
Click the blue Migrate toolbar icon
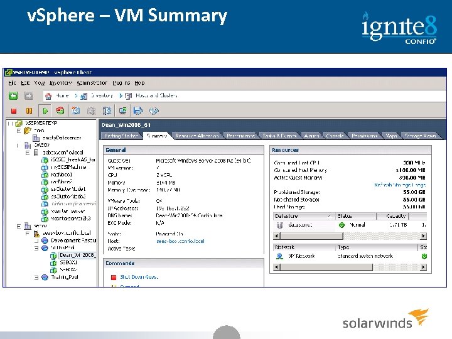click(x=138, y=110)
